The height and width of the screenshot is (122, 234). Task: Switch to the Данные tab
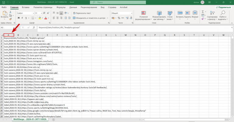coord(73,7)
